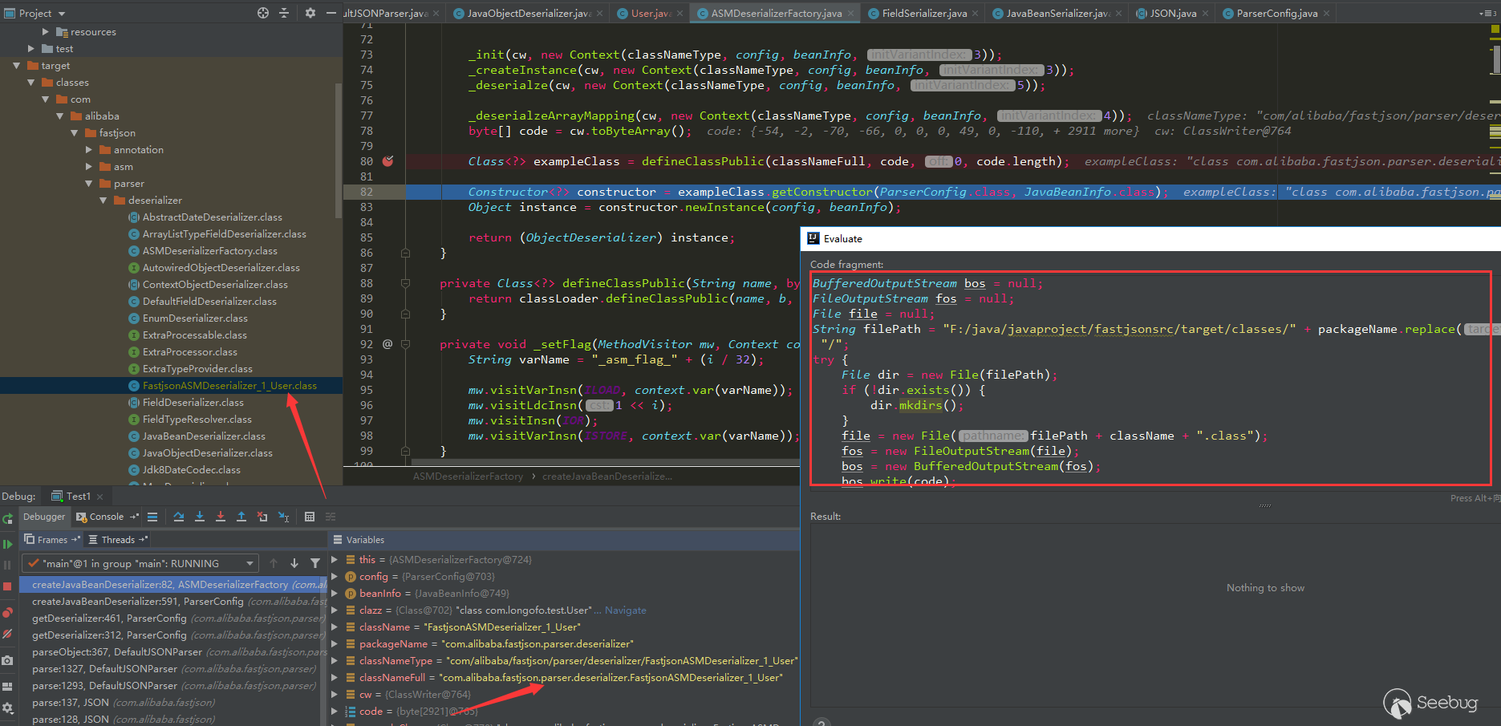This screenshot has width=1501, height=726.
Task: Resume the program with the green play icon
Action: 8,544
